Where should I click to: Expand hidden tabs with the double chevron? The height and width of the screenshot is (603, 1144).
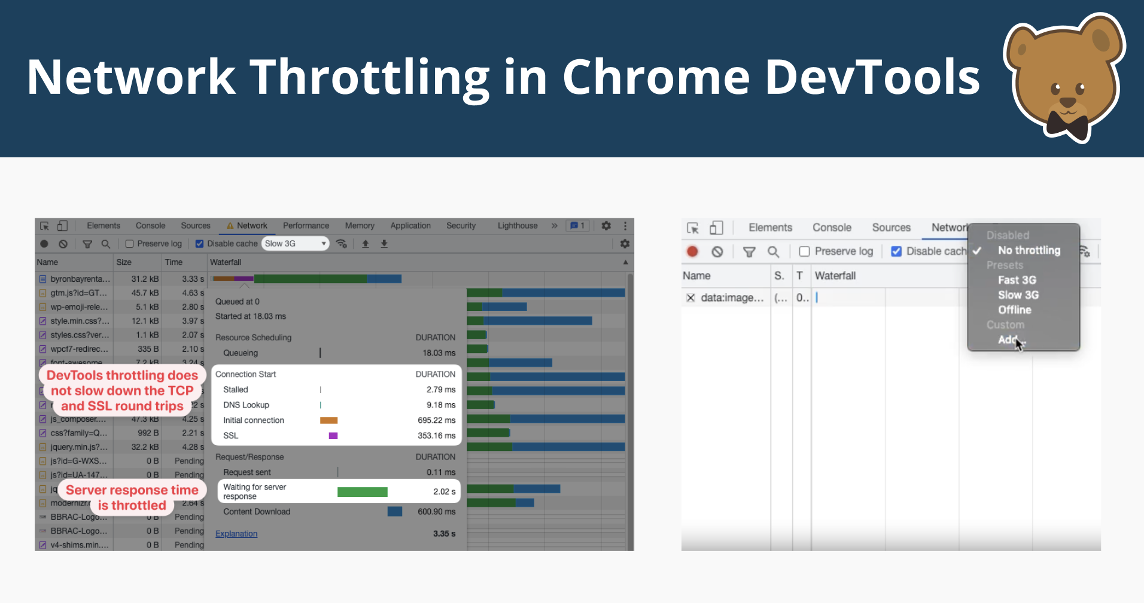554,226
